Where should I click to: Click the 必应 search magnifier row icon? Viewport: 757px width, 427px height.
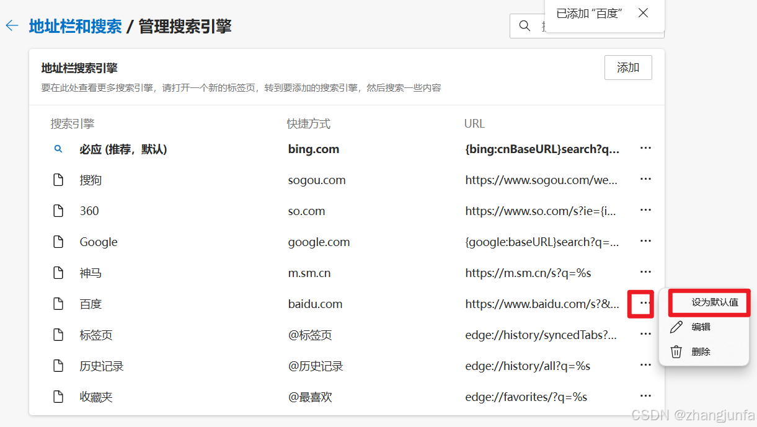58,149
